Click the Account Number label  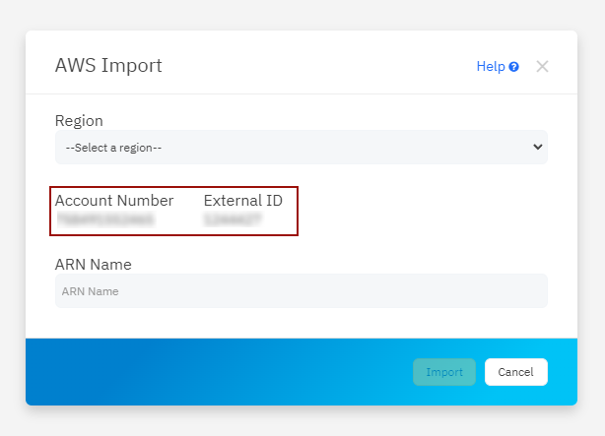pyautogui.click(x=114, y=201)
